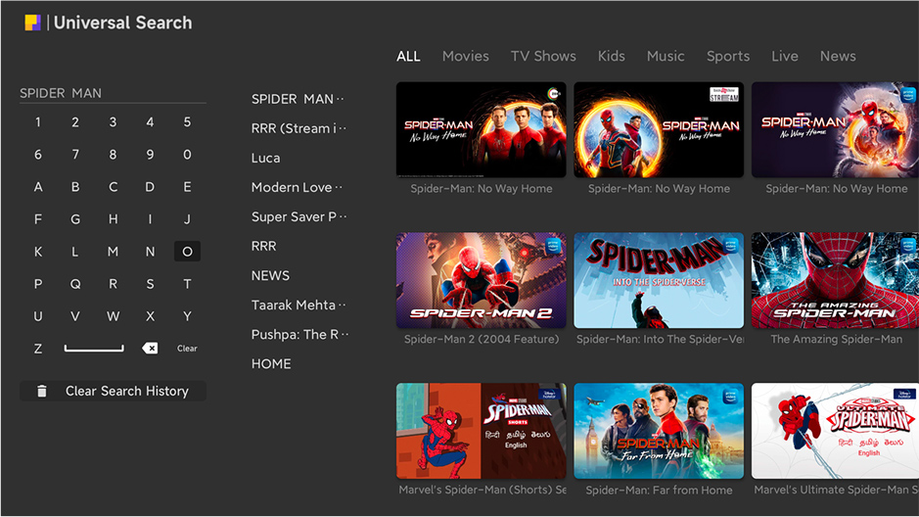Click trash icon in Clear Search History
This screenshot has width=919, height=517.
pyautogui.click(x=42, y=391)
